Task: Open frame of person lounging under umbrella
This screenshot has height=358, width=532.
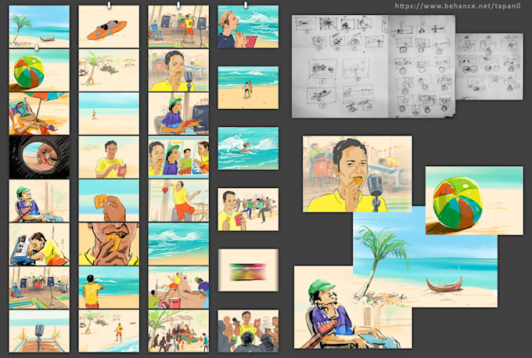Action: pos(39,114)
